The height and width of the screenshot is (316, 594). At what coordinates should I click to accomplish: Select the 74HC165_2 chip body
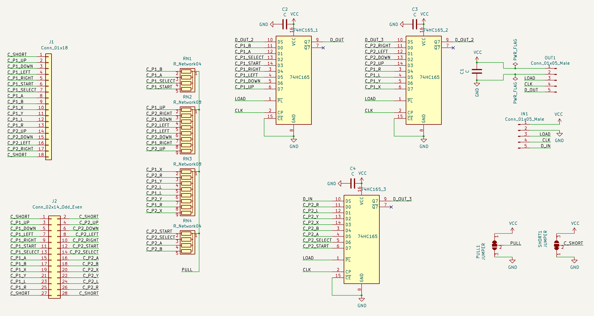[424, 80]
